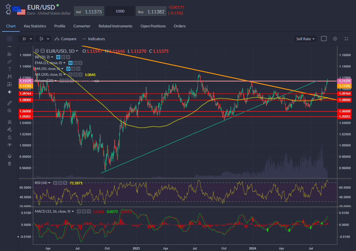Image resolution: width=356 pixels, height=251 pixels.
Task: Click the 1000 trade amount field
Action: tap(120, 11)
